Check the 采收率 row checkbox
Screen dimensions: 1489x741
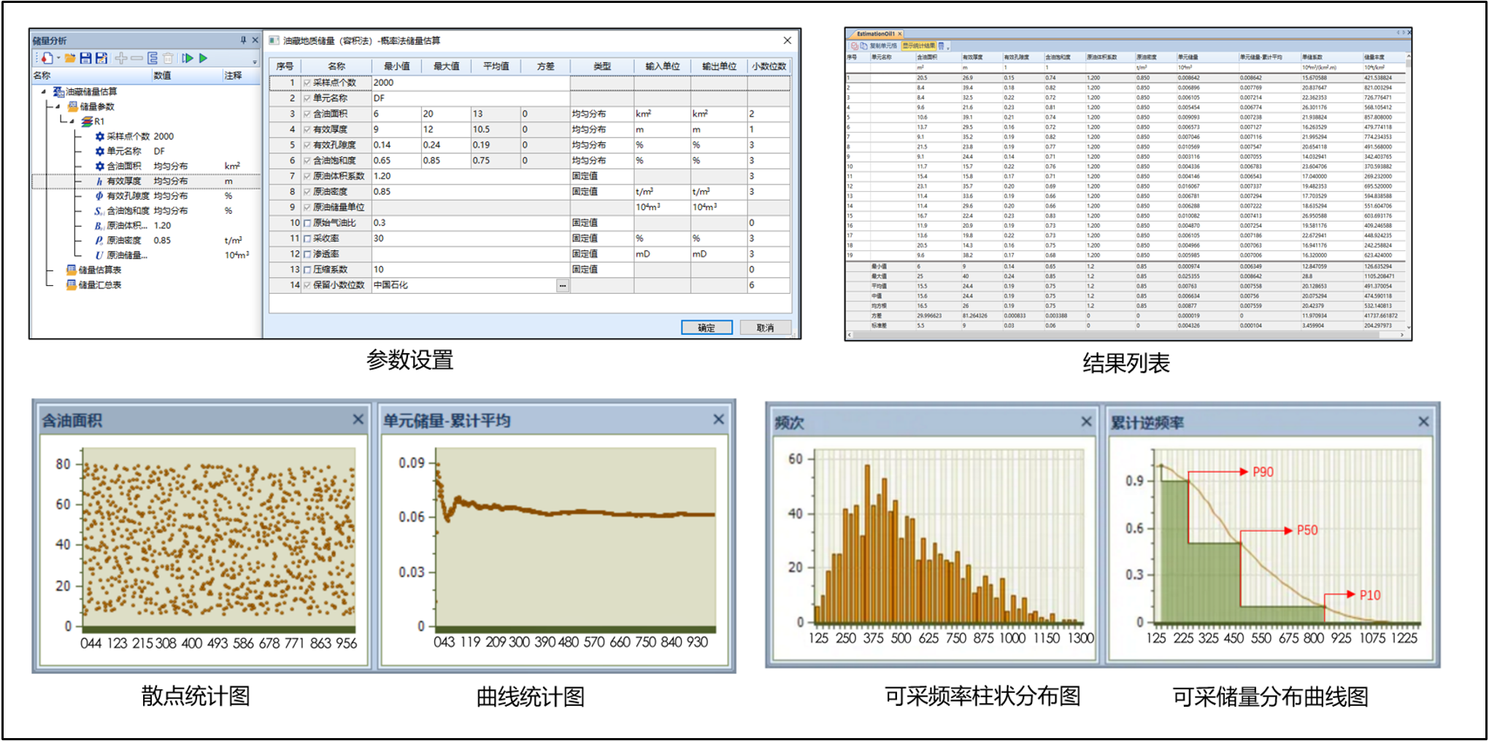[x=307, y=238]
